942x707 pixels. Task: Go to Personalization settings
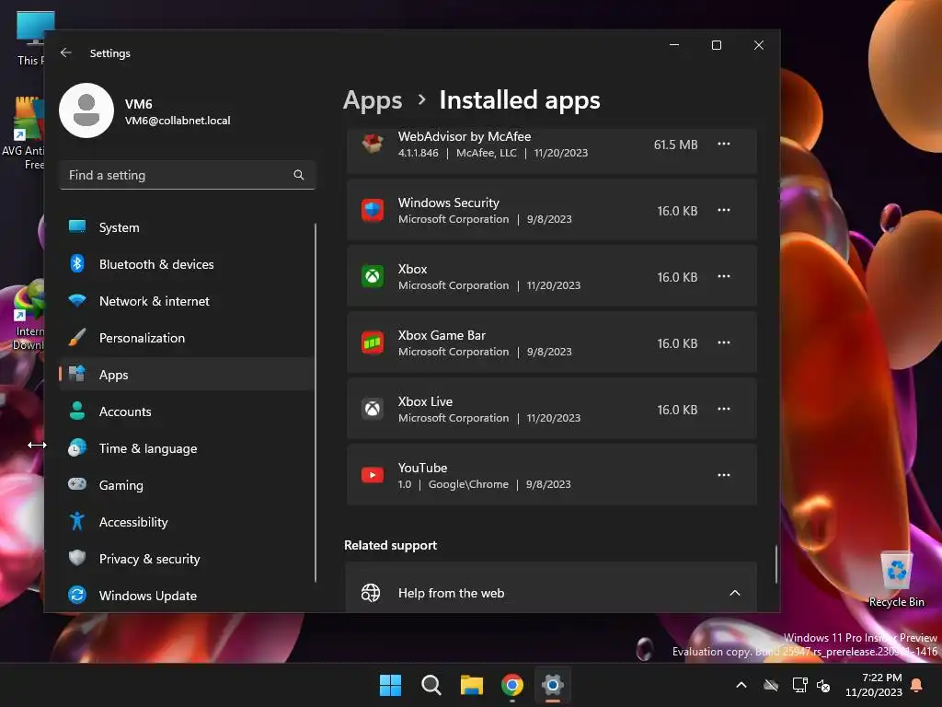pos(187,338)
